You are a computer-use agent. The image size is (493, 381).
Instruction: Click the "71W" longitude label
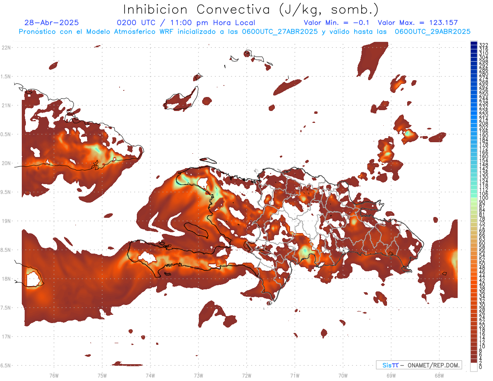295,375
